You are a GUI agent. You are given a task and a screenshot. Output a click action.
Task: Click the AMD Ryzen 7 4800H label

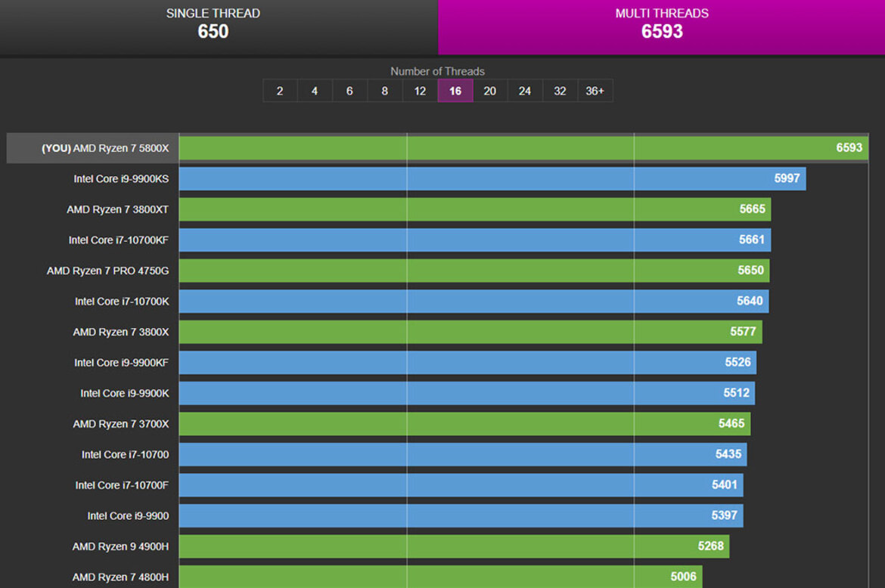120,577
